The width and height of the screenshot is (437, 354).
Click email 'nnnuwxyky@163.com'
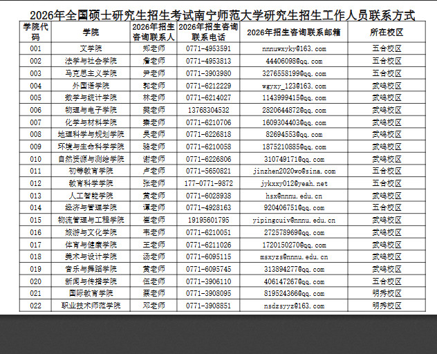pyautogui.click(x=294, y=49)
